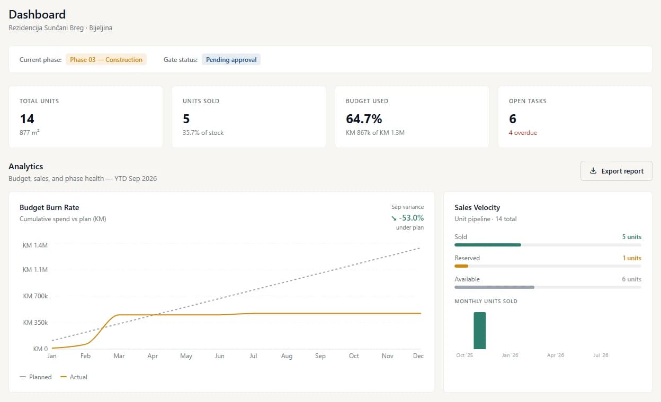Click the Mar month label on chart

pyautogui.click(x=119, y=356)
